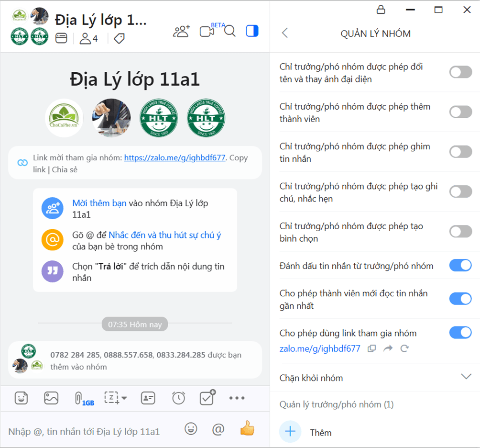The image size is (480, 448).
Task: Disable marking messages from group admins
Action: point(460,265)
